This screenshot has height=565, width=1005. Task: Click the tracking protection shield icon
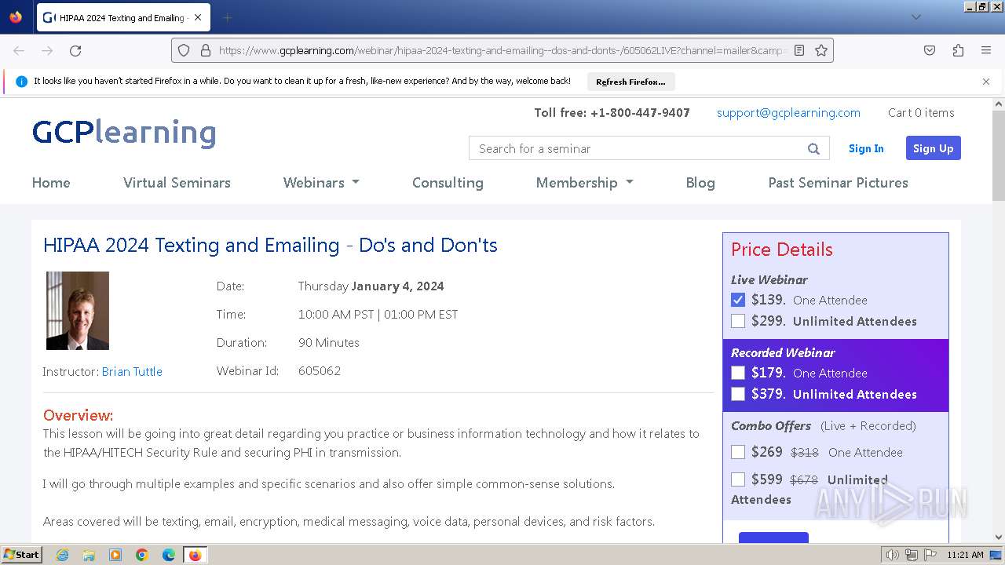(x=184, y=50)
